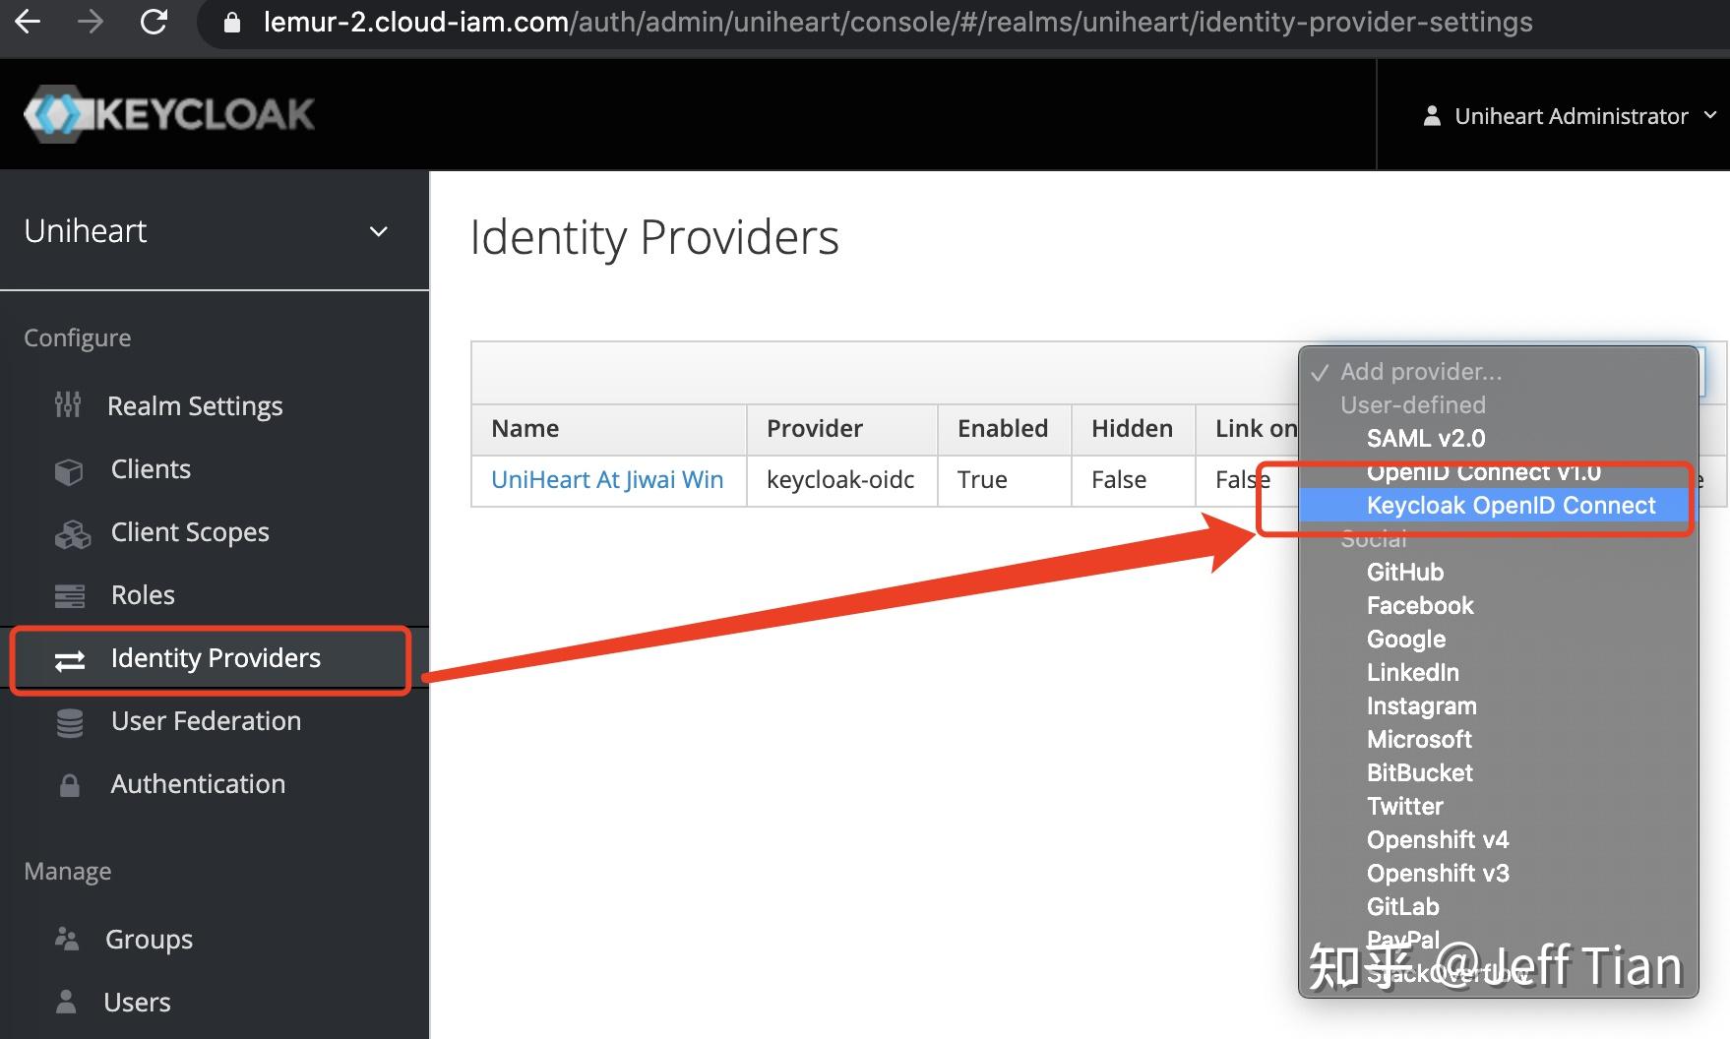Click the User Federation database icon
The image size is (1730, 1039).
[70, 723]
